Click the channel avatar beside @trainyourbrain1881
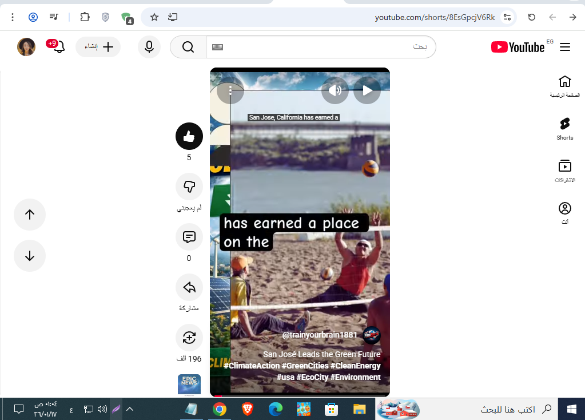585x420 pixels. coord(372,335)
